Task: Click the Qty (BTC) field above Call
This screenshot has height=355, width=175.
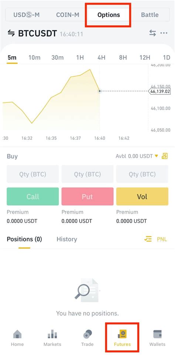Action: coord(33,174)
